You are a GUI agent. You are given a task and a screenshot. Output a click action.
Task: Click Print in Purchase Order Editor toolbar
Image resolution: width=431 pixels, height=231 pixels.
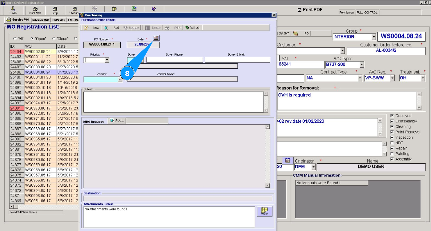pyautogui.click(x=173, y=28)
